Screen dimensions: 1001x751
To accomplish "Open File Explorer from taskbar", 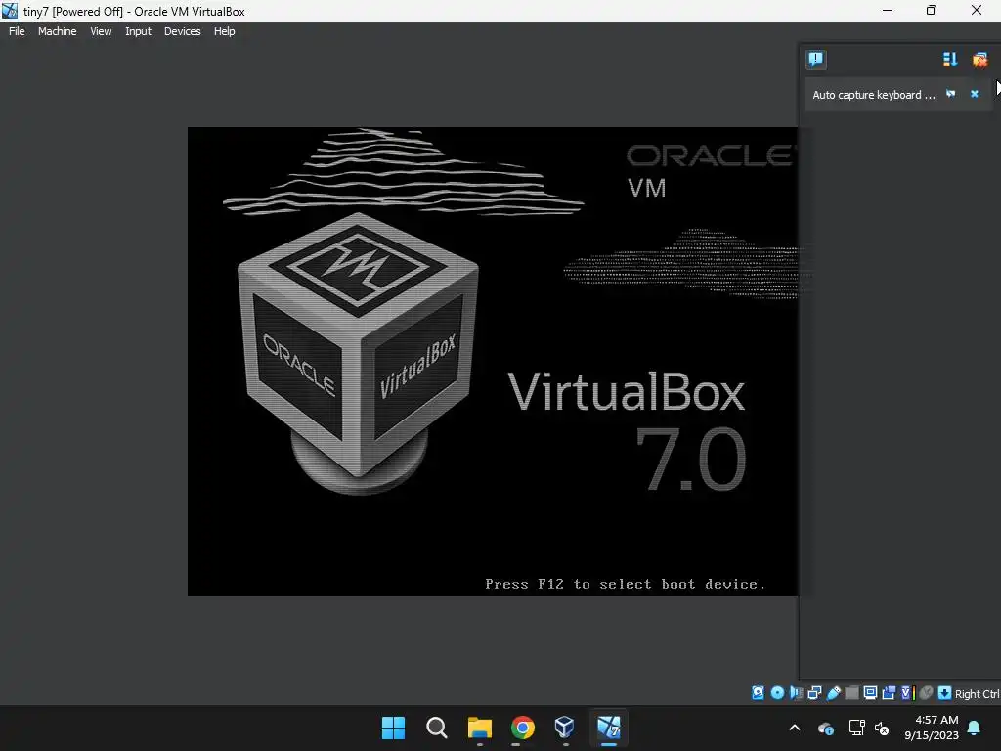I will click(x=479, y=728).
